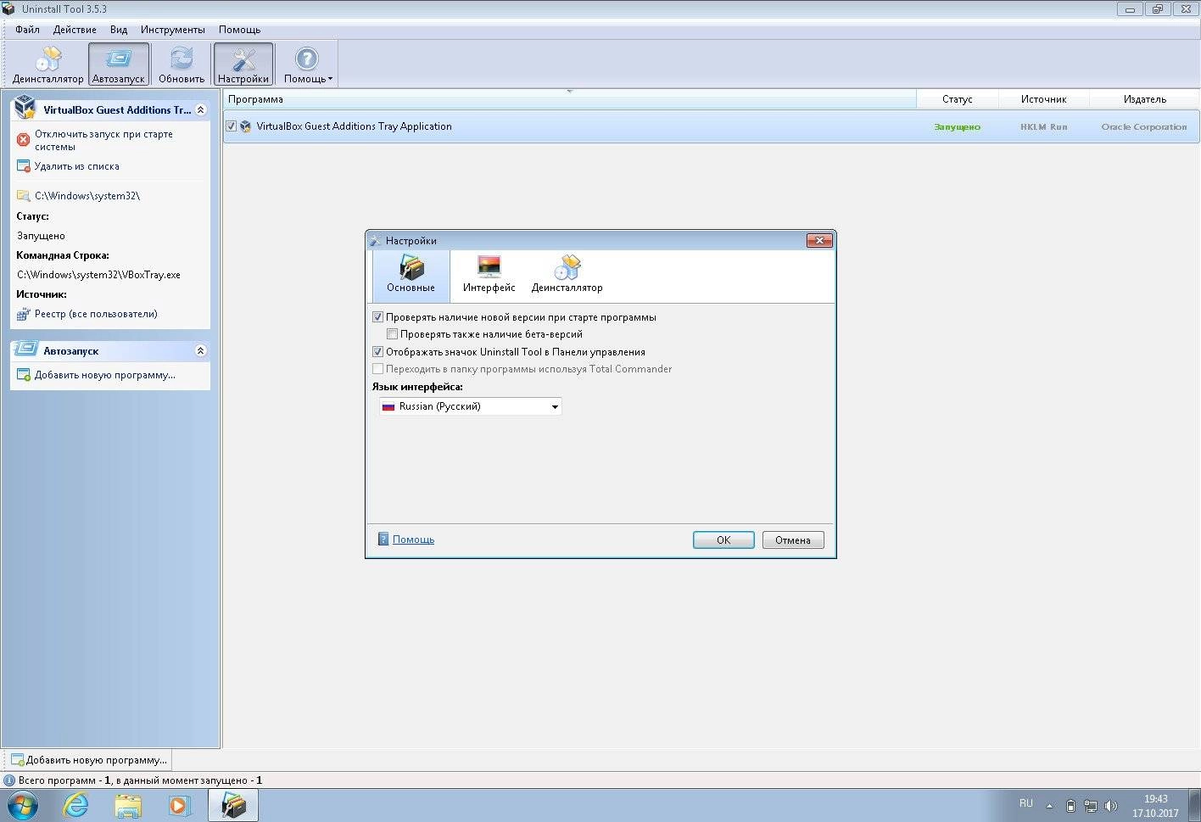The height and width of the screenshot is (822, 1201).
Task: Uncheck new version check at program start
Action: pos(378,317)
